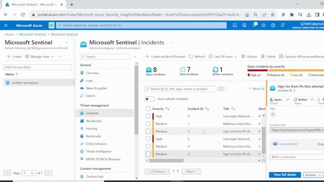324x182 pixels.
Task: Change incident status Active dropdown
Action: (x=304, y=100)
